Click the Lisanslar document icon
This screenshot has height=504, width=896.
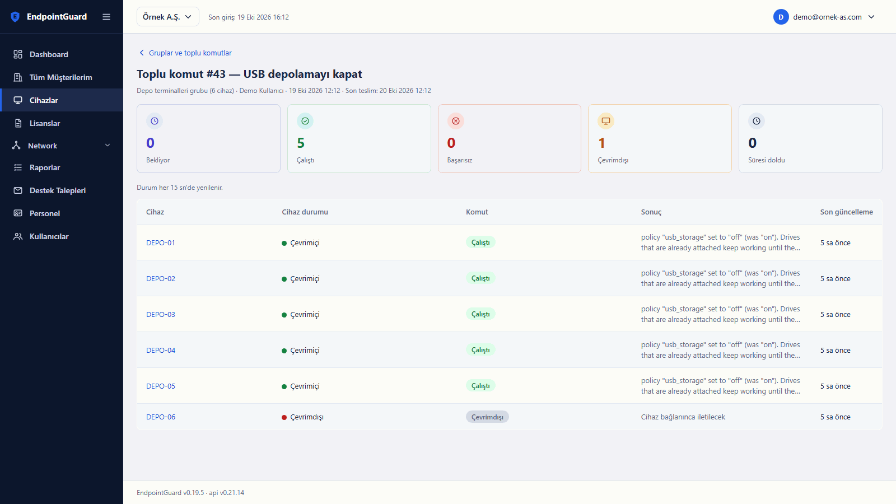(x=18, y=123)
